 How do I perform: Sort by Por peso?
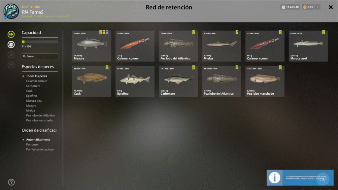tap(32, 144)
